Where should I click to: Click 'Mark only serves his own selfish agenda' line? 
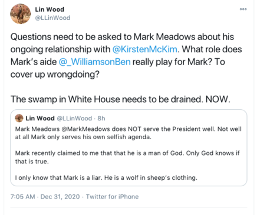click(x=91, y=137)
